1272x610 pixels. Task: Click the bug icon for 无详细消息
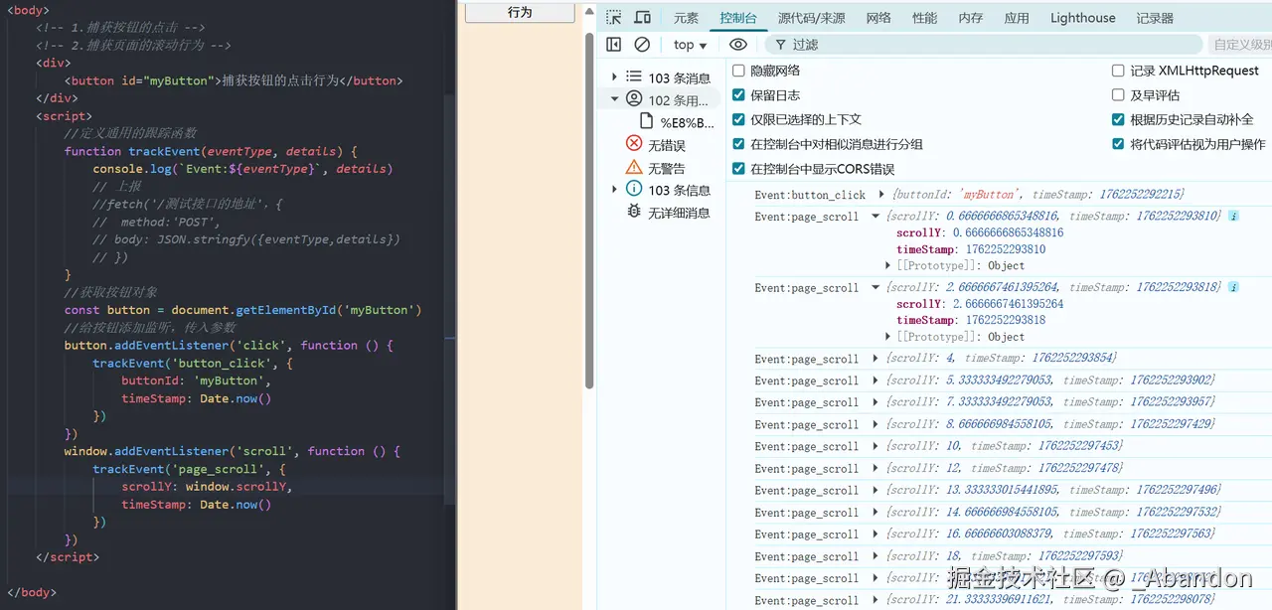[633, 212]
